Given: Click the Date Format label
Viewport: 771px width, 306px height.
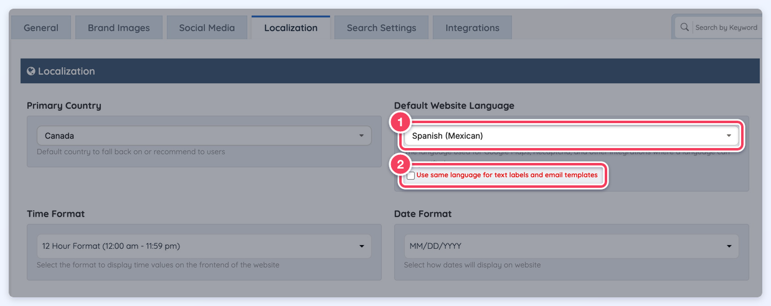Looking at the screenshot, I should [423, 214].
